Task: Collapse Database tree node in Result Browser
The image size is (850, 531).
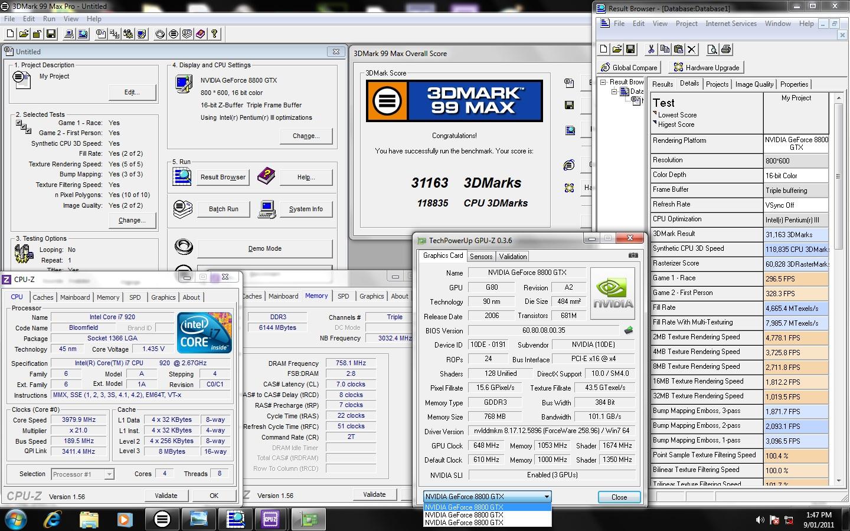Action: 614,91
